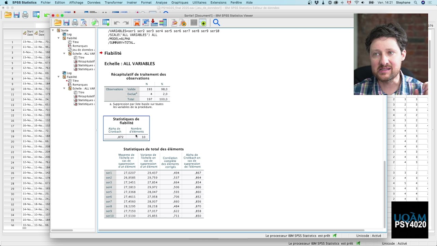Collapse the second Echelle : ALL VAR node

(64, 88)
